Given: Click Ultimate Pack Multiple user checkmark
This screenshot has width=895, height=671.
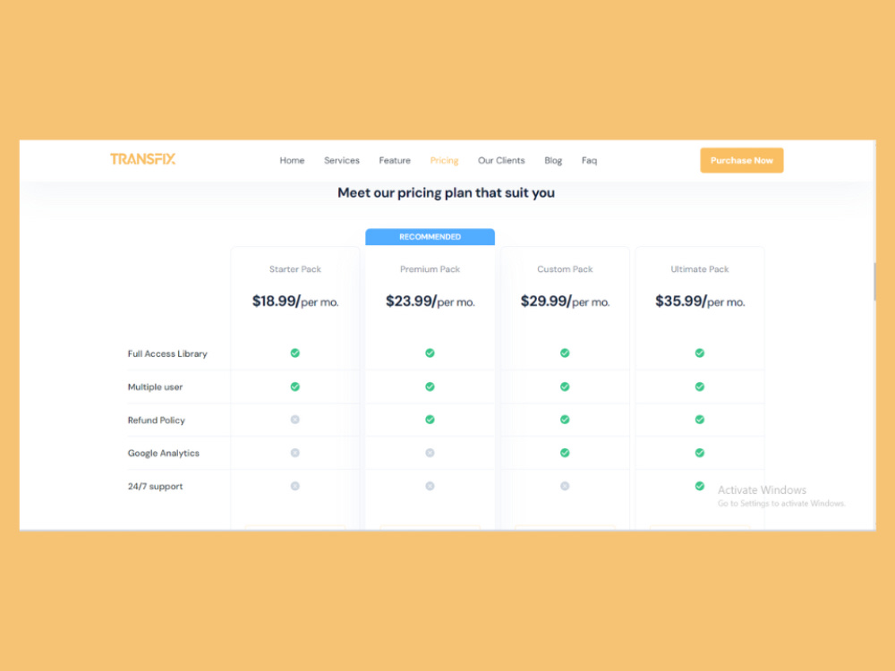Looking at the screenshot, I should [x=699, y=386].
